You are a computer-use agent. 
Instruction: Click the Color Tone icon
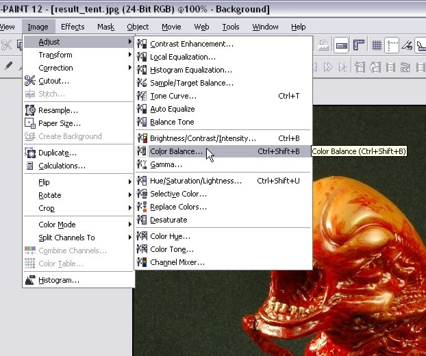[x=142, y=249]
